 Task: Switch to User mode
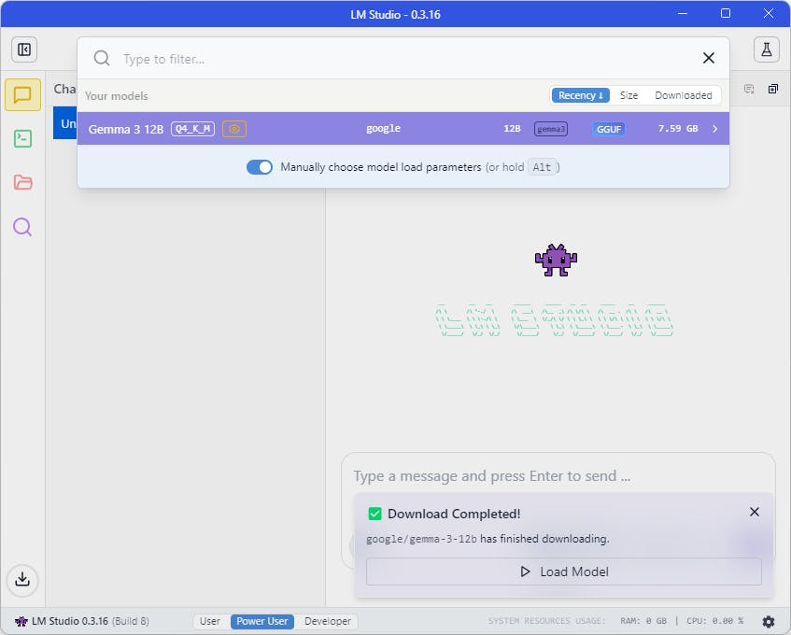(x=210, y=621)
